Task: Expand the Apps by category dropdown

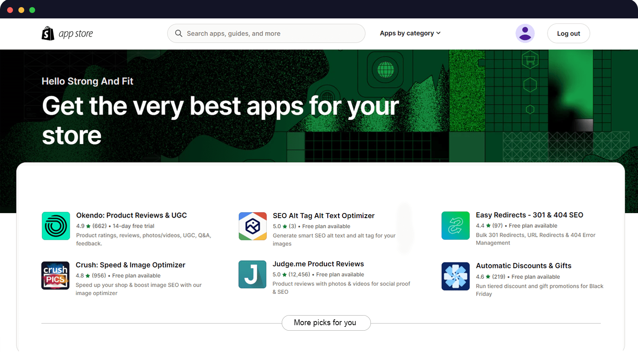Action: (410, 33)
